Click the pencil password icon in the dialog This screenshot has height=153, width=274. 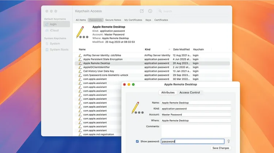(138, 108)
